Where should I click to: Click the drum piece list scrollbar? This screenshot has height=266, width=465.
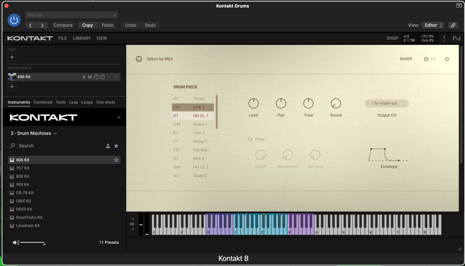coord(217,112)
